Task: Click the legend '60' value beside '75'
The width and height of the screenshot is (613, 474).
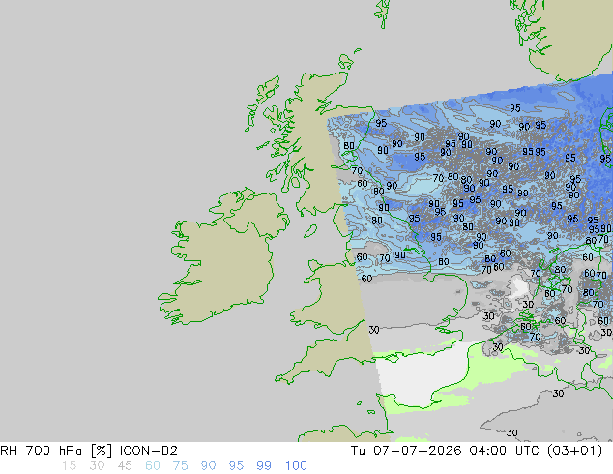Action: coord(153,466)
